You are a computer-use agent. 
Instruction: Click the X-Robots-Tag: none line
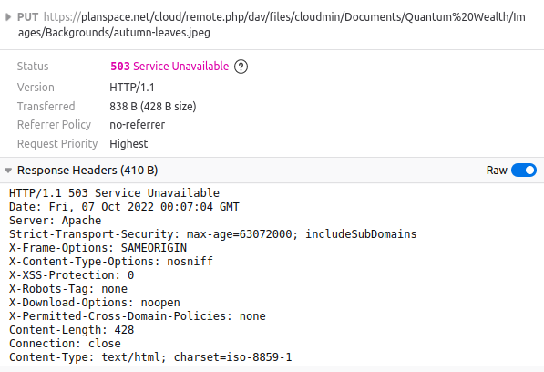(x=68, y=289)
